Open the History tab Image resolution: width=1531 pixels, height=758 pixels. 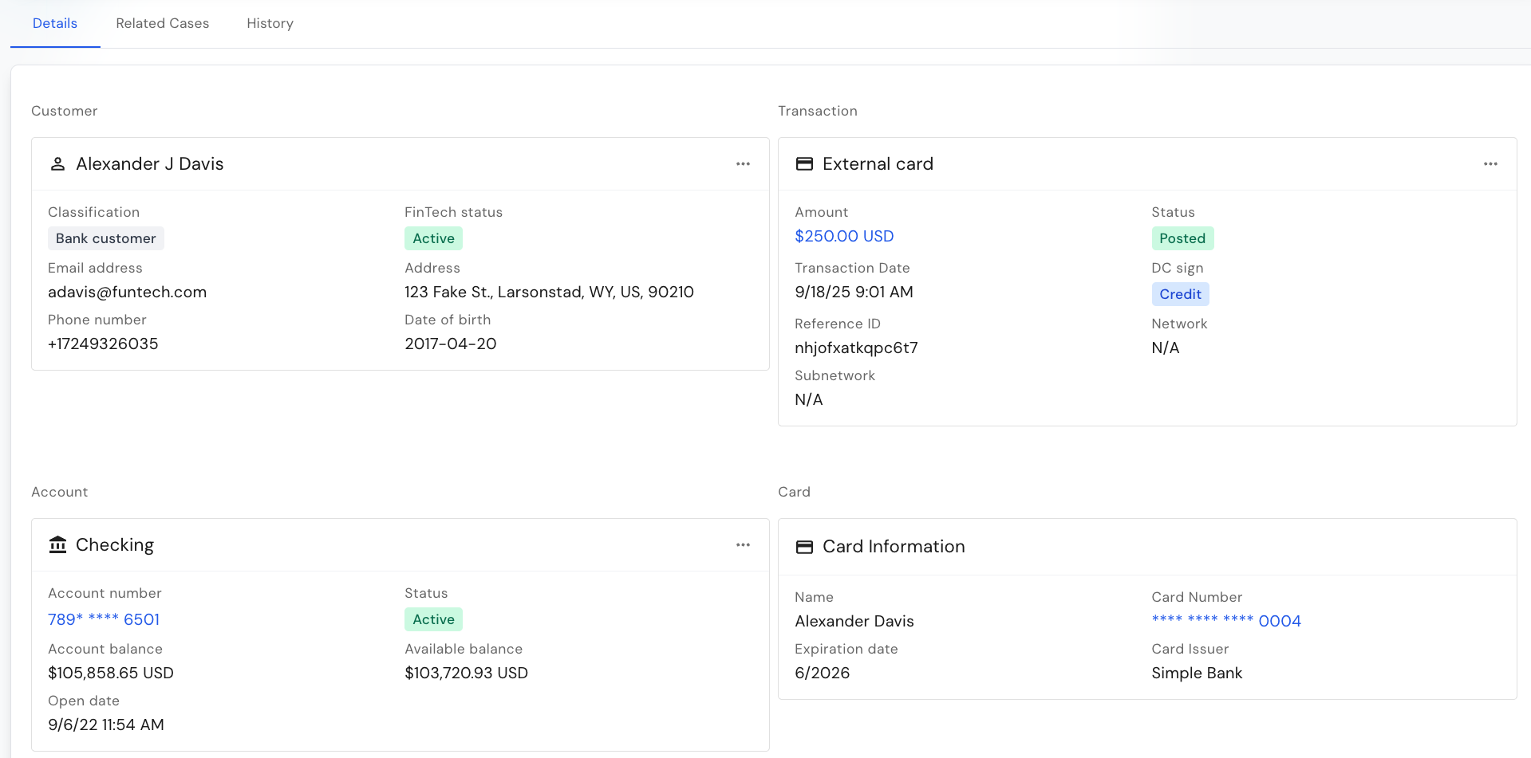click(x=270, y=24)
